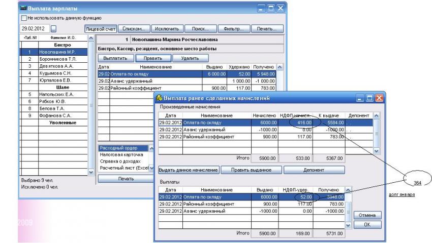The width and height of the screenshot is (432, 243).
Task: Open date picker via the ellipsis button
Action: [54, 29]
